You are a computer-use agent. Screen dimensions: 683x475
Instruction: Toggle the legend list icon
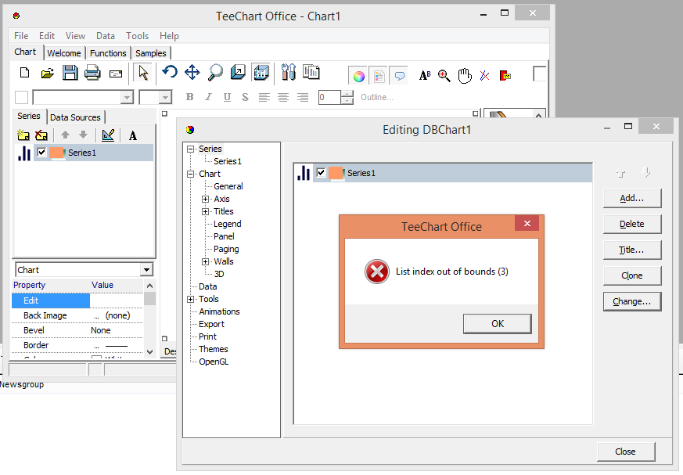(379, 76)
